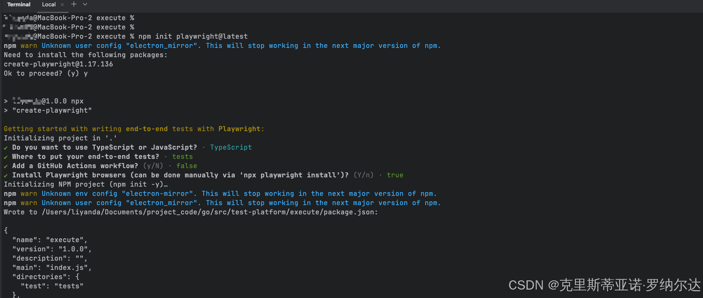Screen dimensions: 703x298
Task: Select the Terminal panel title
Action: pyautogui.click(x=19, y=5)
